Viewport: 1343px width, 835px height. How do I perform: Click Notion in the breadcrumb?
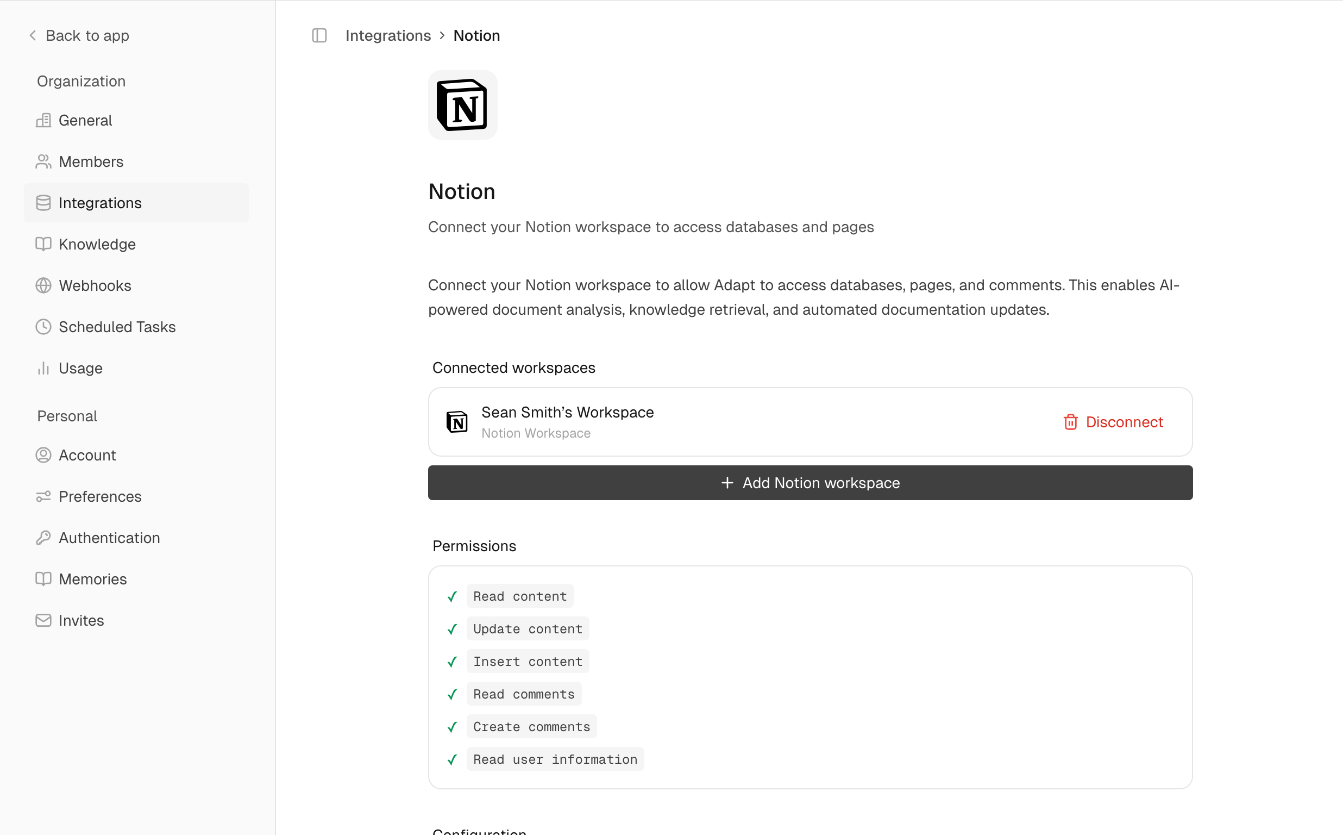click(x=476, y=36)
